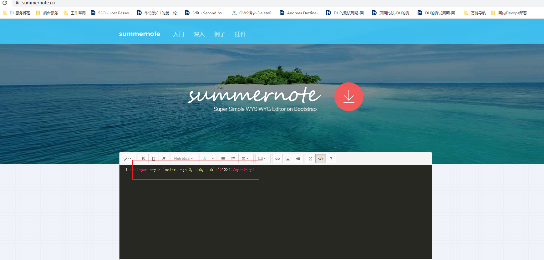Open the Helvetica font family dropdown

click(x=184, y=159)
